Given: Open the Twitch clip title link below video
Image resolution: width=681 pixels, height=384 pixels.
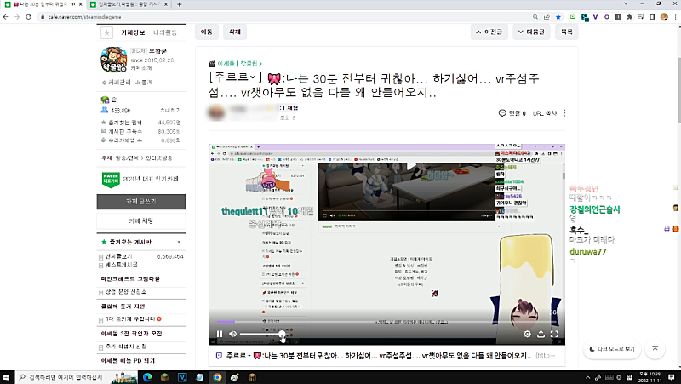Looking at the screenshot, I should pyautogui.click(x=378, y=355).
